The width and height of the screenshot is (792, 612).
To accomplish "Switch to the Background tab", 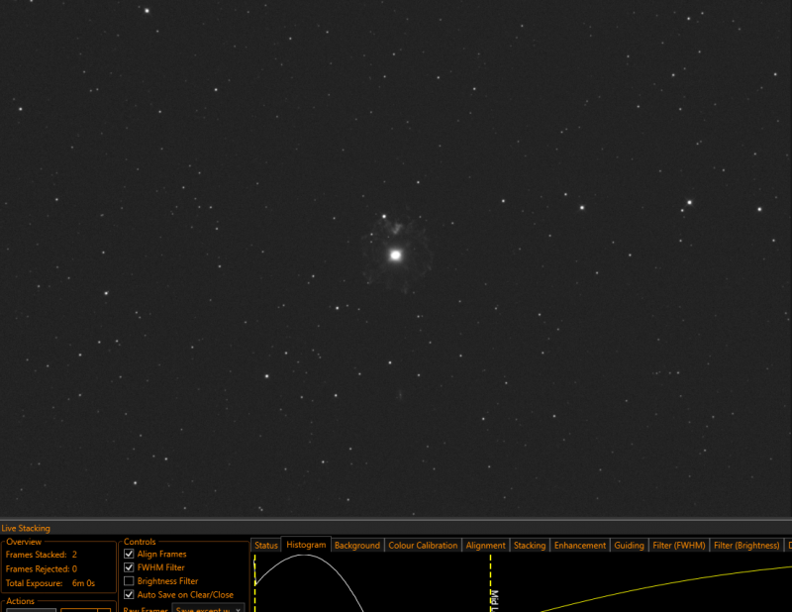I will [357, 546].
